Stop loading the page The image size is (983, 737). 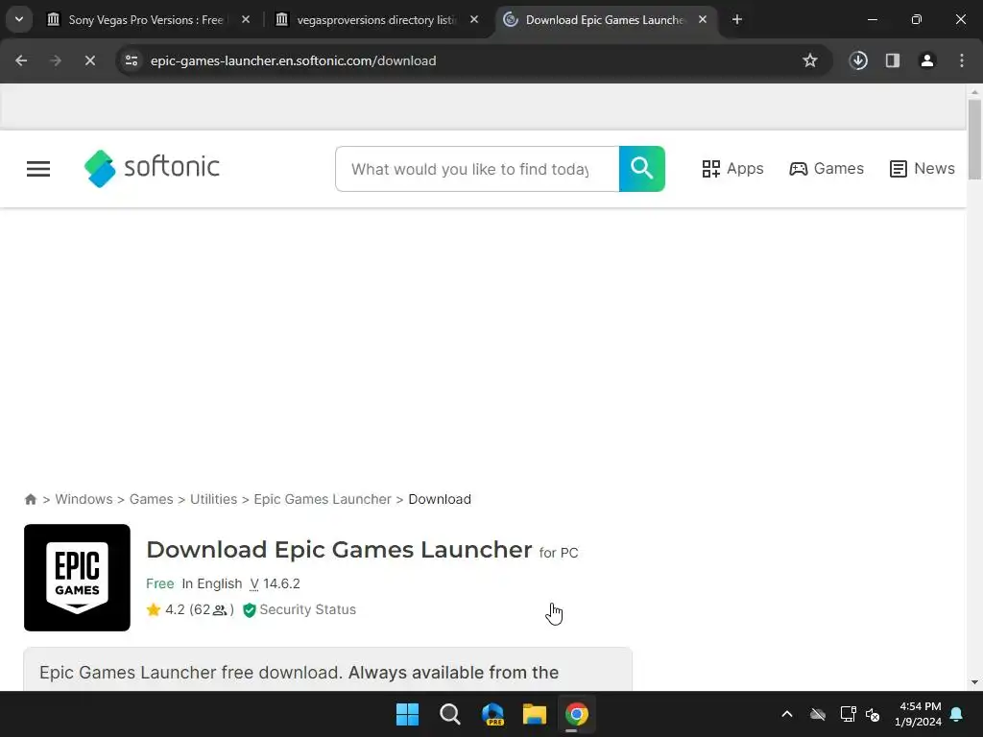tap(89, 60)
